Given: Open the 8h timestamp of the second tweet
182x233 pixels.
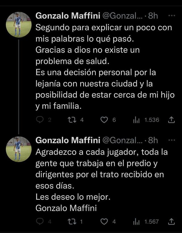Looking at the screenshot, I should [153, 140].
